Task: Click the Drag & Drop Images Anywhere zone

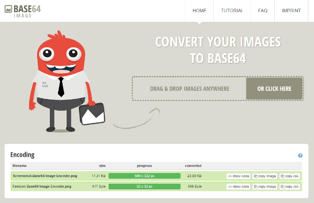Action: (x=189, y=89)
